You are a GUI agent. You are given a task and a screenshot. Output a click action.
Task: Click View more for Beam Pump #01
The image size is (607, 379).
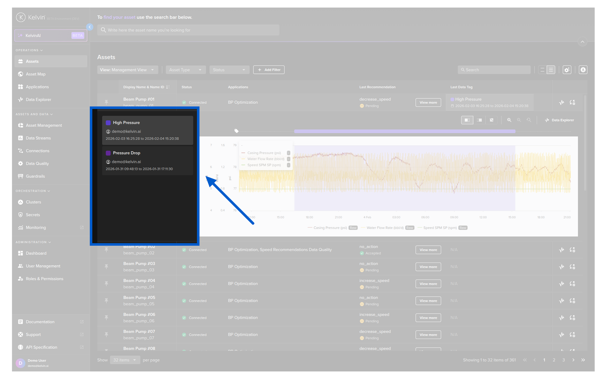pos(428,103)
